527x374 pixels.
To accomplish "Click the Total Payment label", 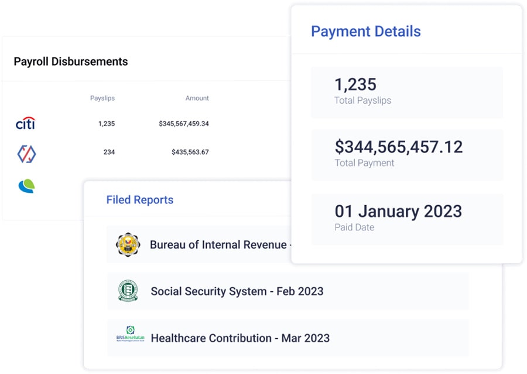I will click(x=364, y=163).
